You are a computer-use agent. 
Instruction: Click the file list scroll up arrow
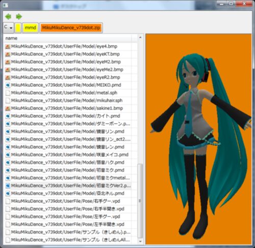tap(140, 37)
